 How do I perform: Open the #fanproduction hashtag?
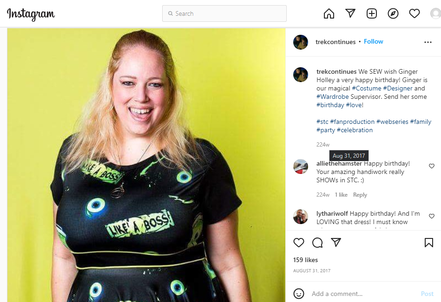pyautogui.click(x=352, y=122)
